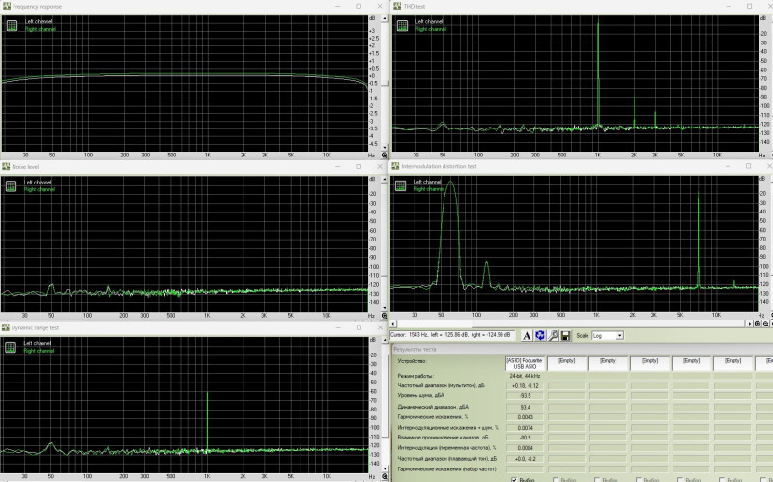Toggle checkbox under third Empty slot column
This screenshot has width=773, height=482.
point(639,479)
